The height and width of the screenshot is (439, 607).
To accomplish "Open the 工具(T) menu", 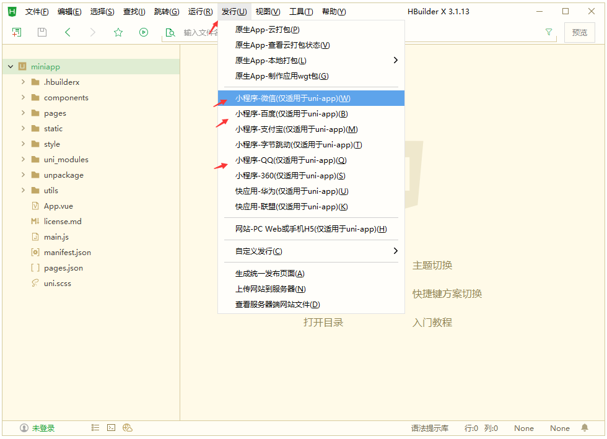I will pos(301,12).
